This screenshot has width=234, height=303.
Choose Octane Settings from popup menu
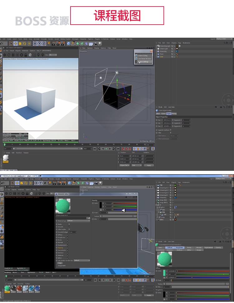[144, 62]
